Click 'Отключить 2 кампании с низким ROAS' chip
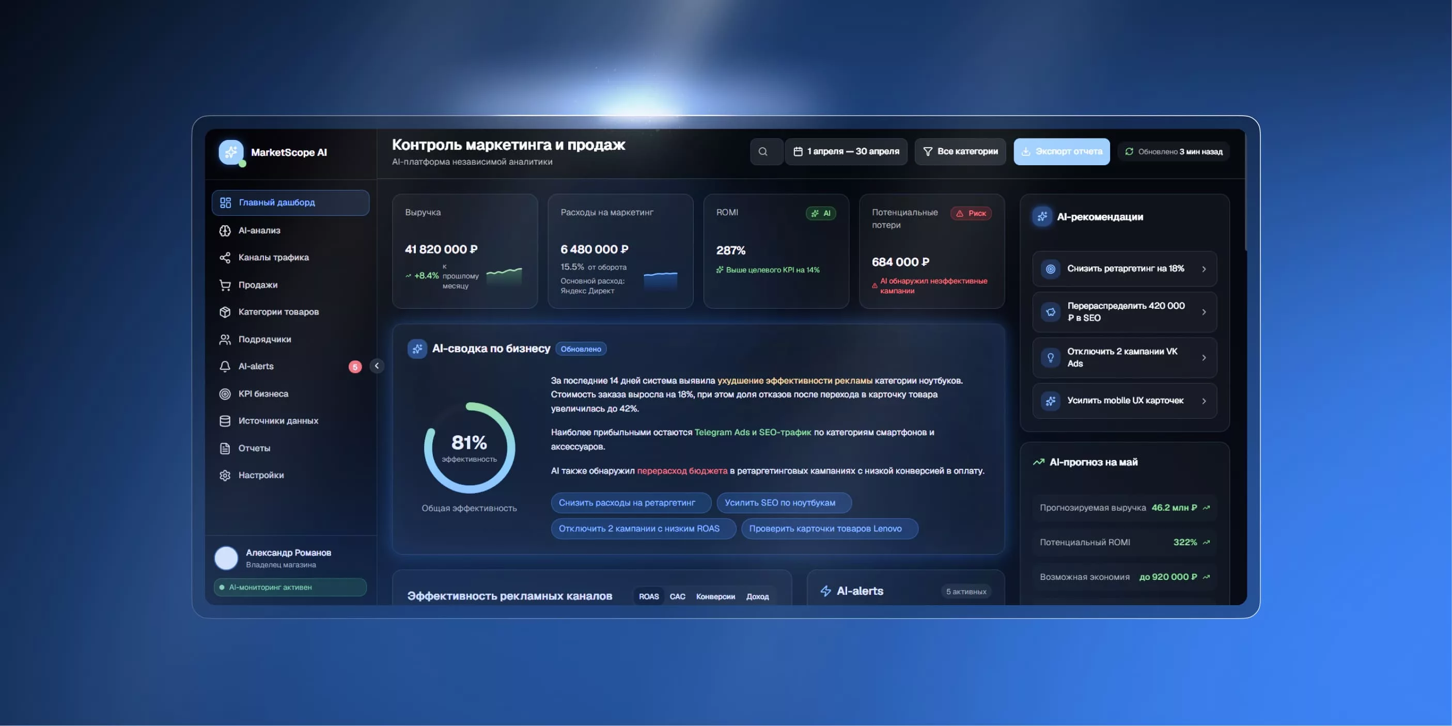Viewport: 1452px width, 726px height. [644, 529]
